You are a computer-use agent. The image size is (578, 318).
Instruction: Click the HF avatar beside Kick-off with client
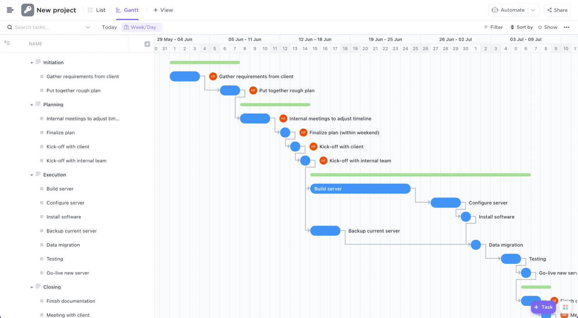click(313, 147)
